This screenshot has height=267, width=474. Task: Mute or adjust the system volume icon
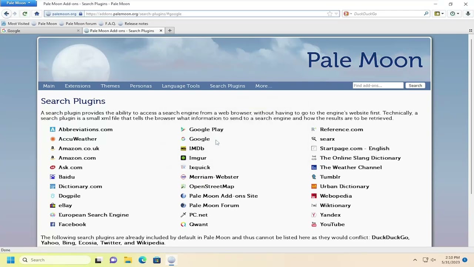433,260
